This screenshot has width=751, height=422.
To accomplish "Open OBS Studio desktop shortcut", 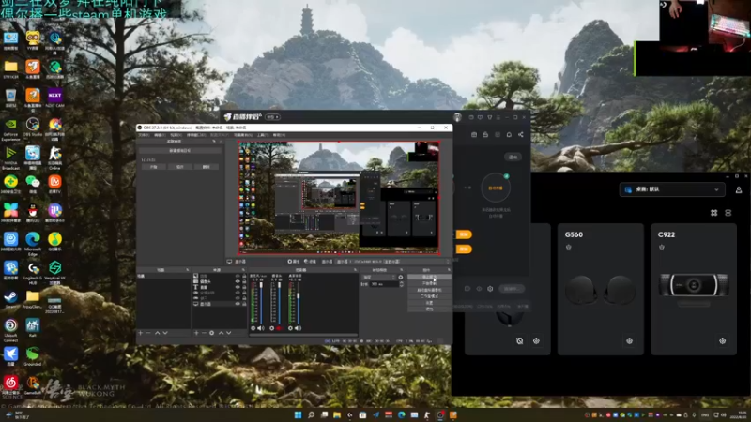I will click(33, 127).
